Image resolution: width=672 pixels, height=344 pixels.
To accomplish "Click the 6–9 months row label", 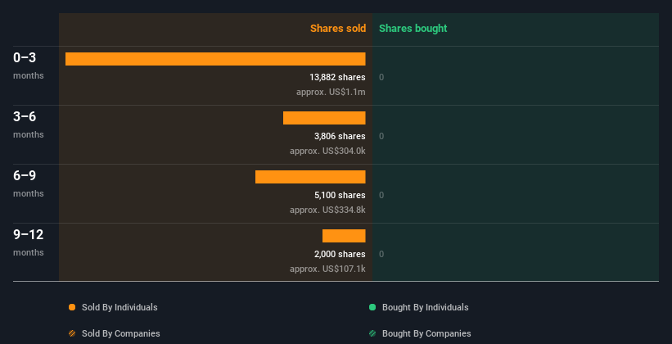I will (x=29, y=183).
